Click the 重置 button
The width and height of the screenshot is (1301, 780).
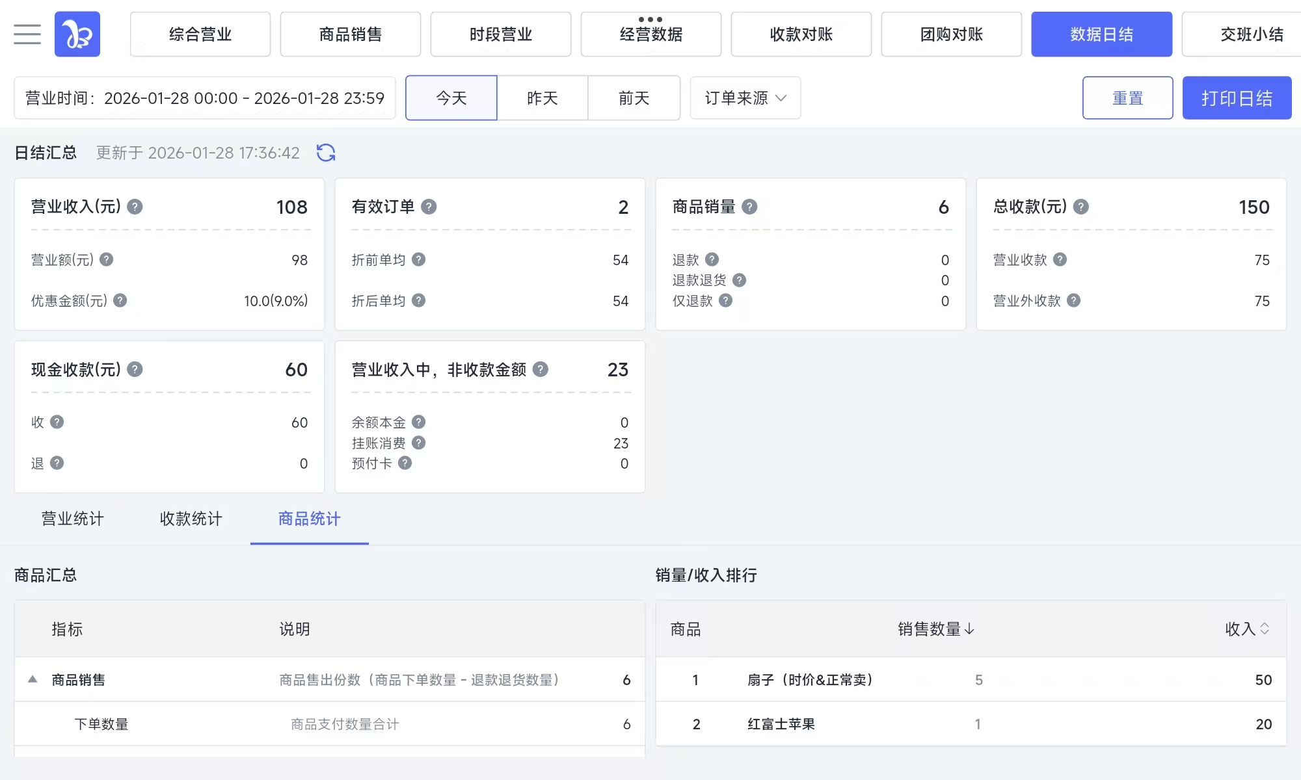coord(1127,98)
